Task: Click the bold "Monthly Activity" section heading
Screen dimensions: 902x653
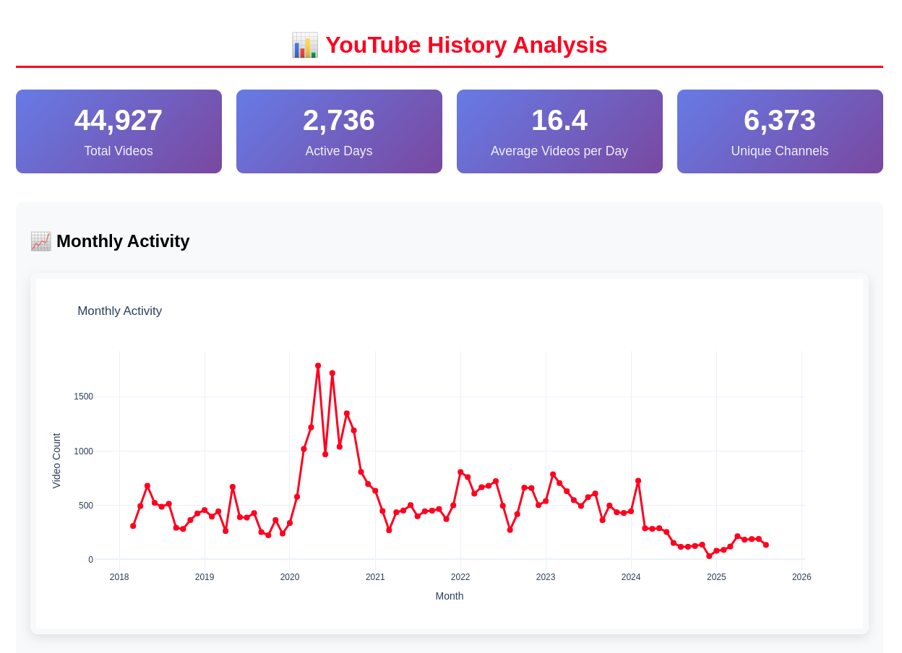Action: coord(123,241)
